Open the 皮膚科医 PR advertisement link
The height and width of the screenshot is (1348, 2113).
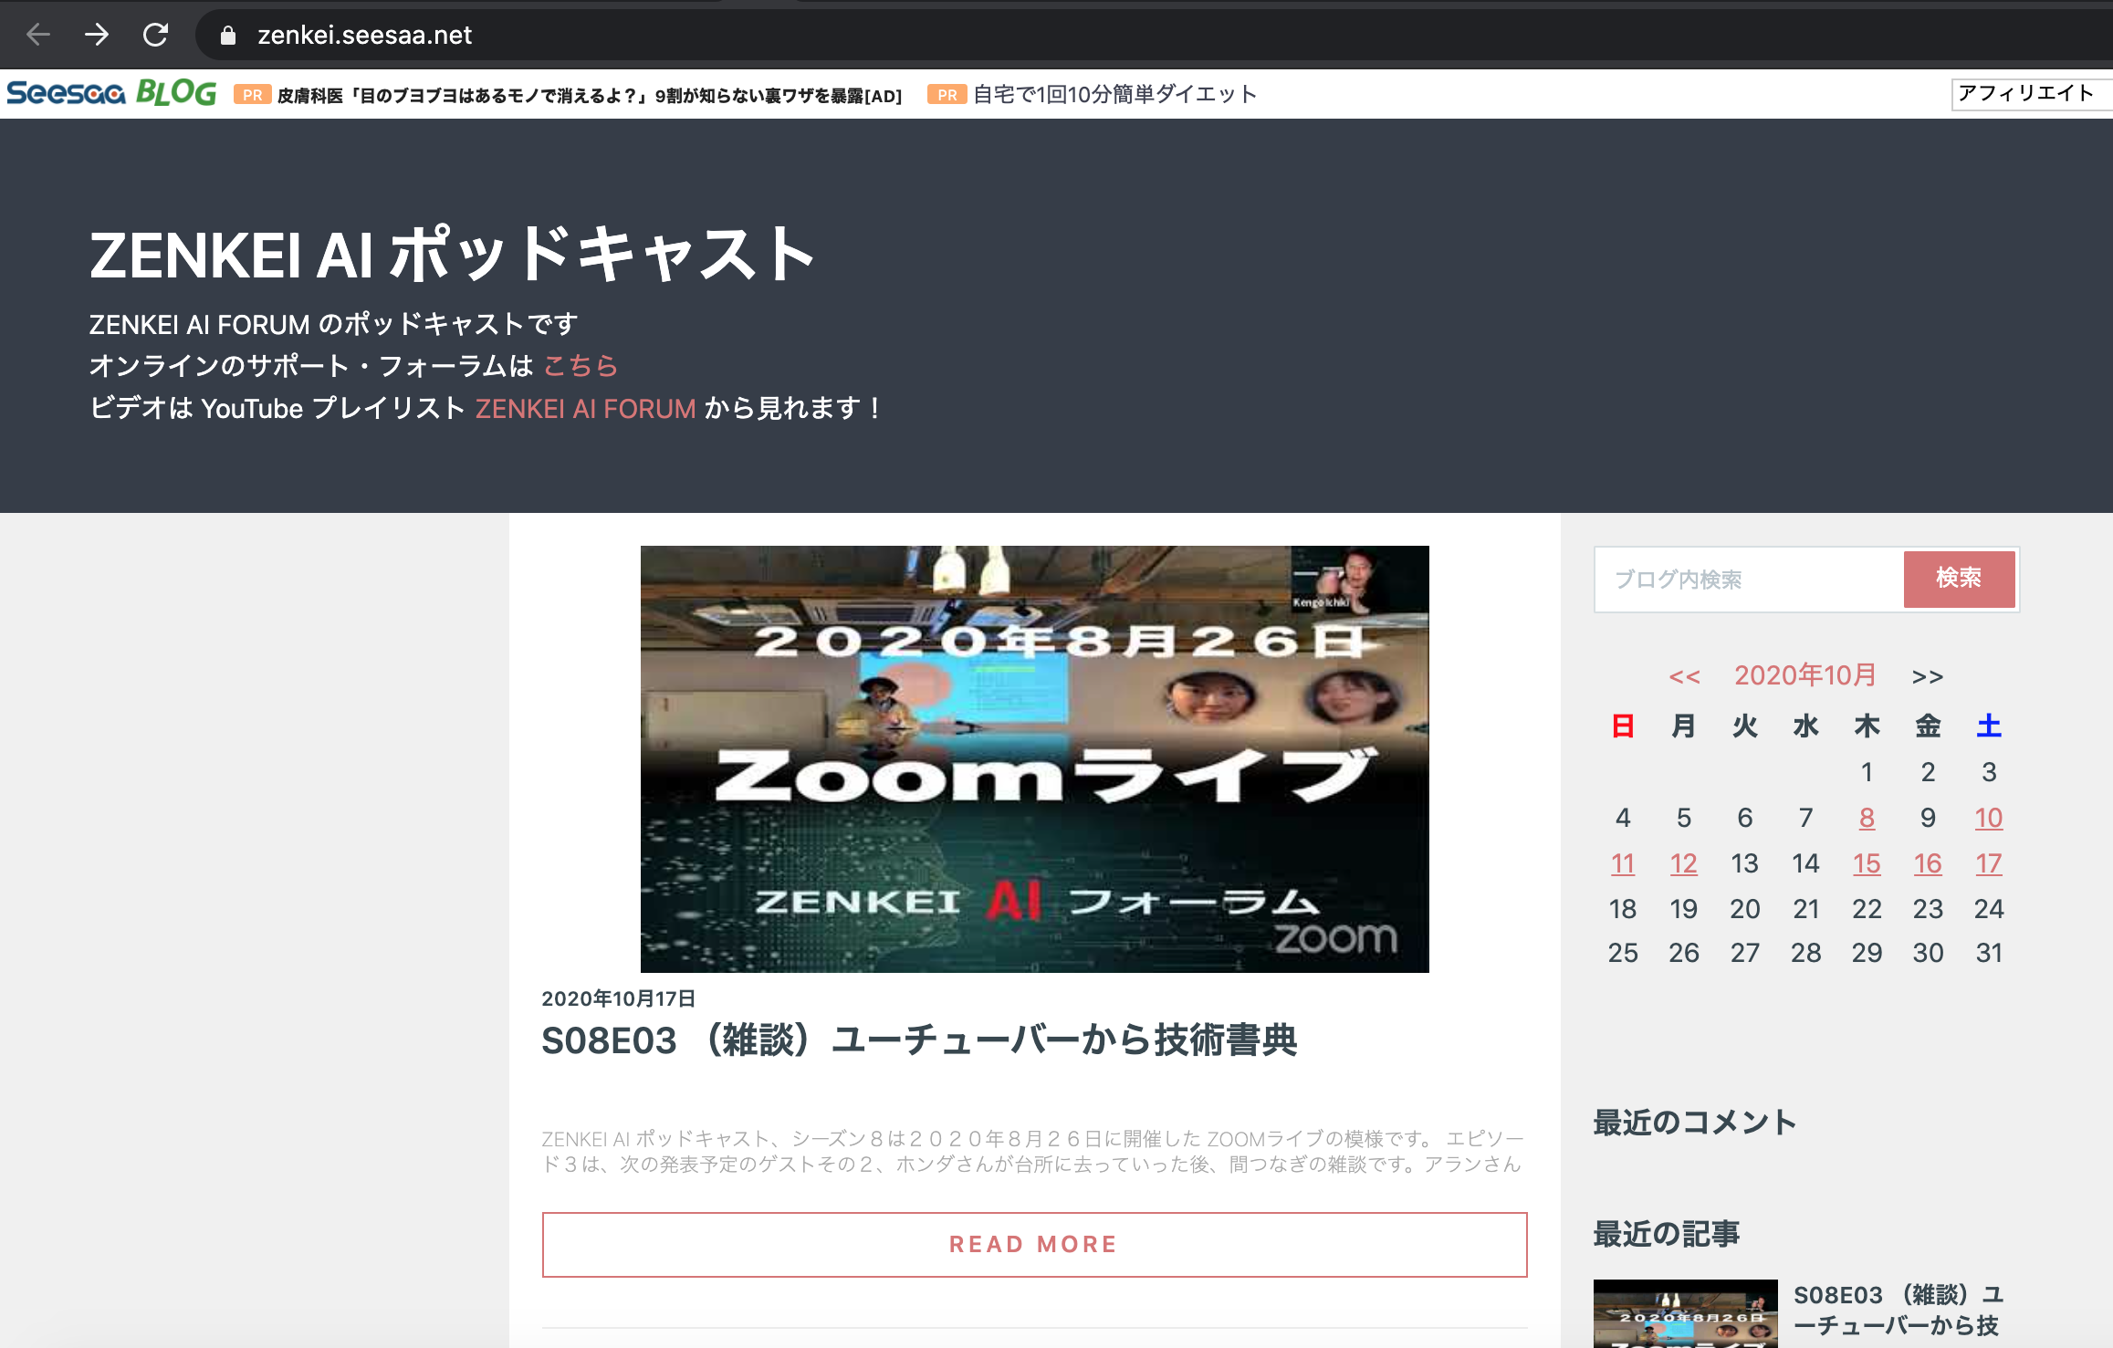pyautogui.click(x=589, y=96)
